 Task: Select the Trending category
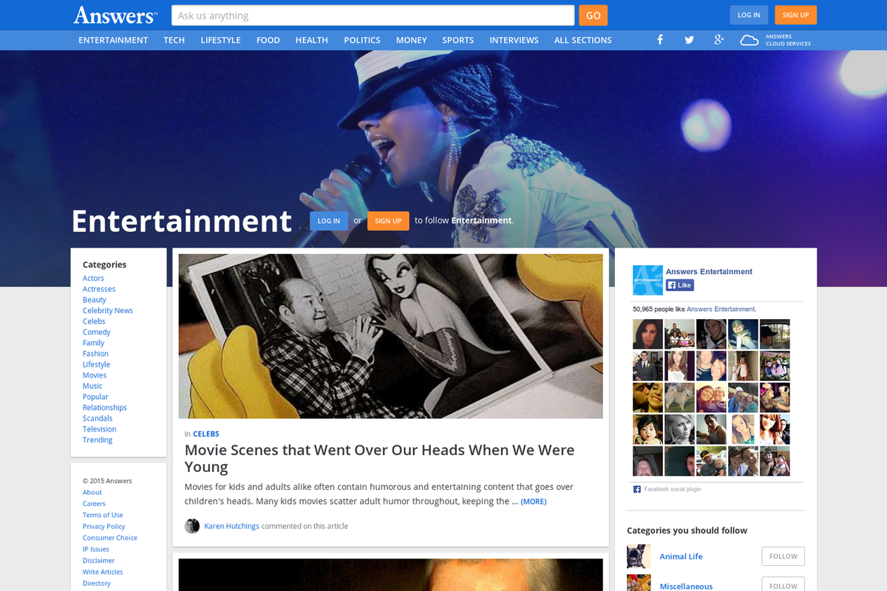click(x=98, y=440)
